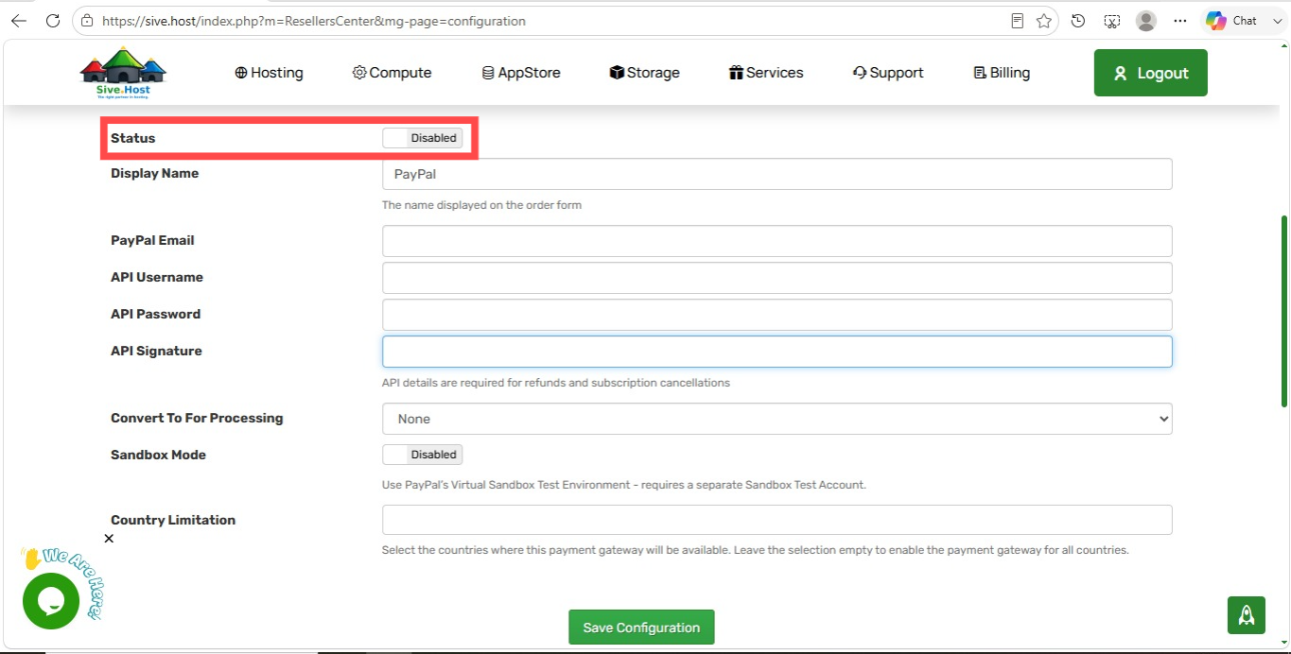Image resolution: width=1291 pixels, height=654 pixels.
Task: Click the browser address bar URL
Action: coord(313,21)
